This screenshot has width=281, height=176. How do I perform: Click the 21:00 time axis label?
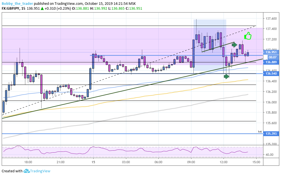[x=61, y=162]
